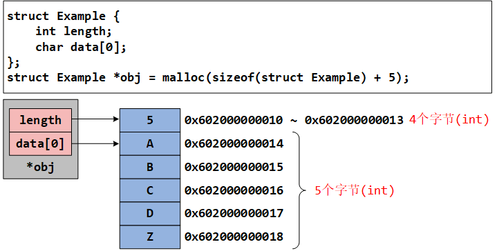Select memory cell containing 5
497x251 pixels.
pos(150,120)
